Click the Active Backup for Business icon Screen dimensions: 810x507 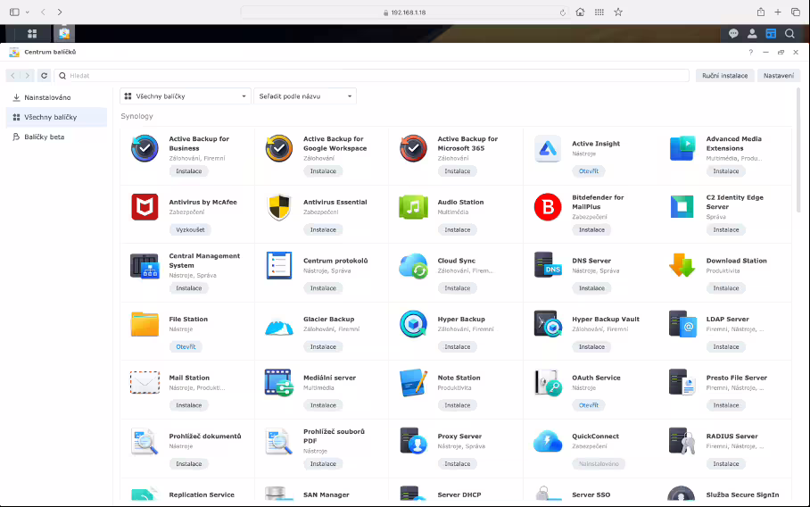[x=145, y=148]
